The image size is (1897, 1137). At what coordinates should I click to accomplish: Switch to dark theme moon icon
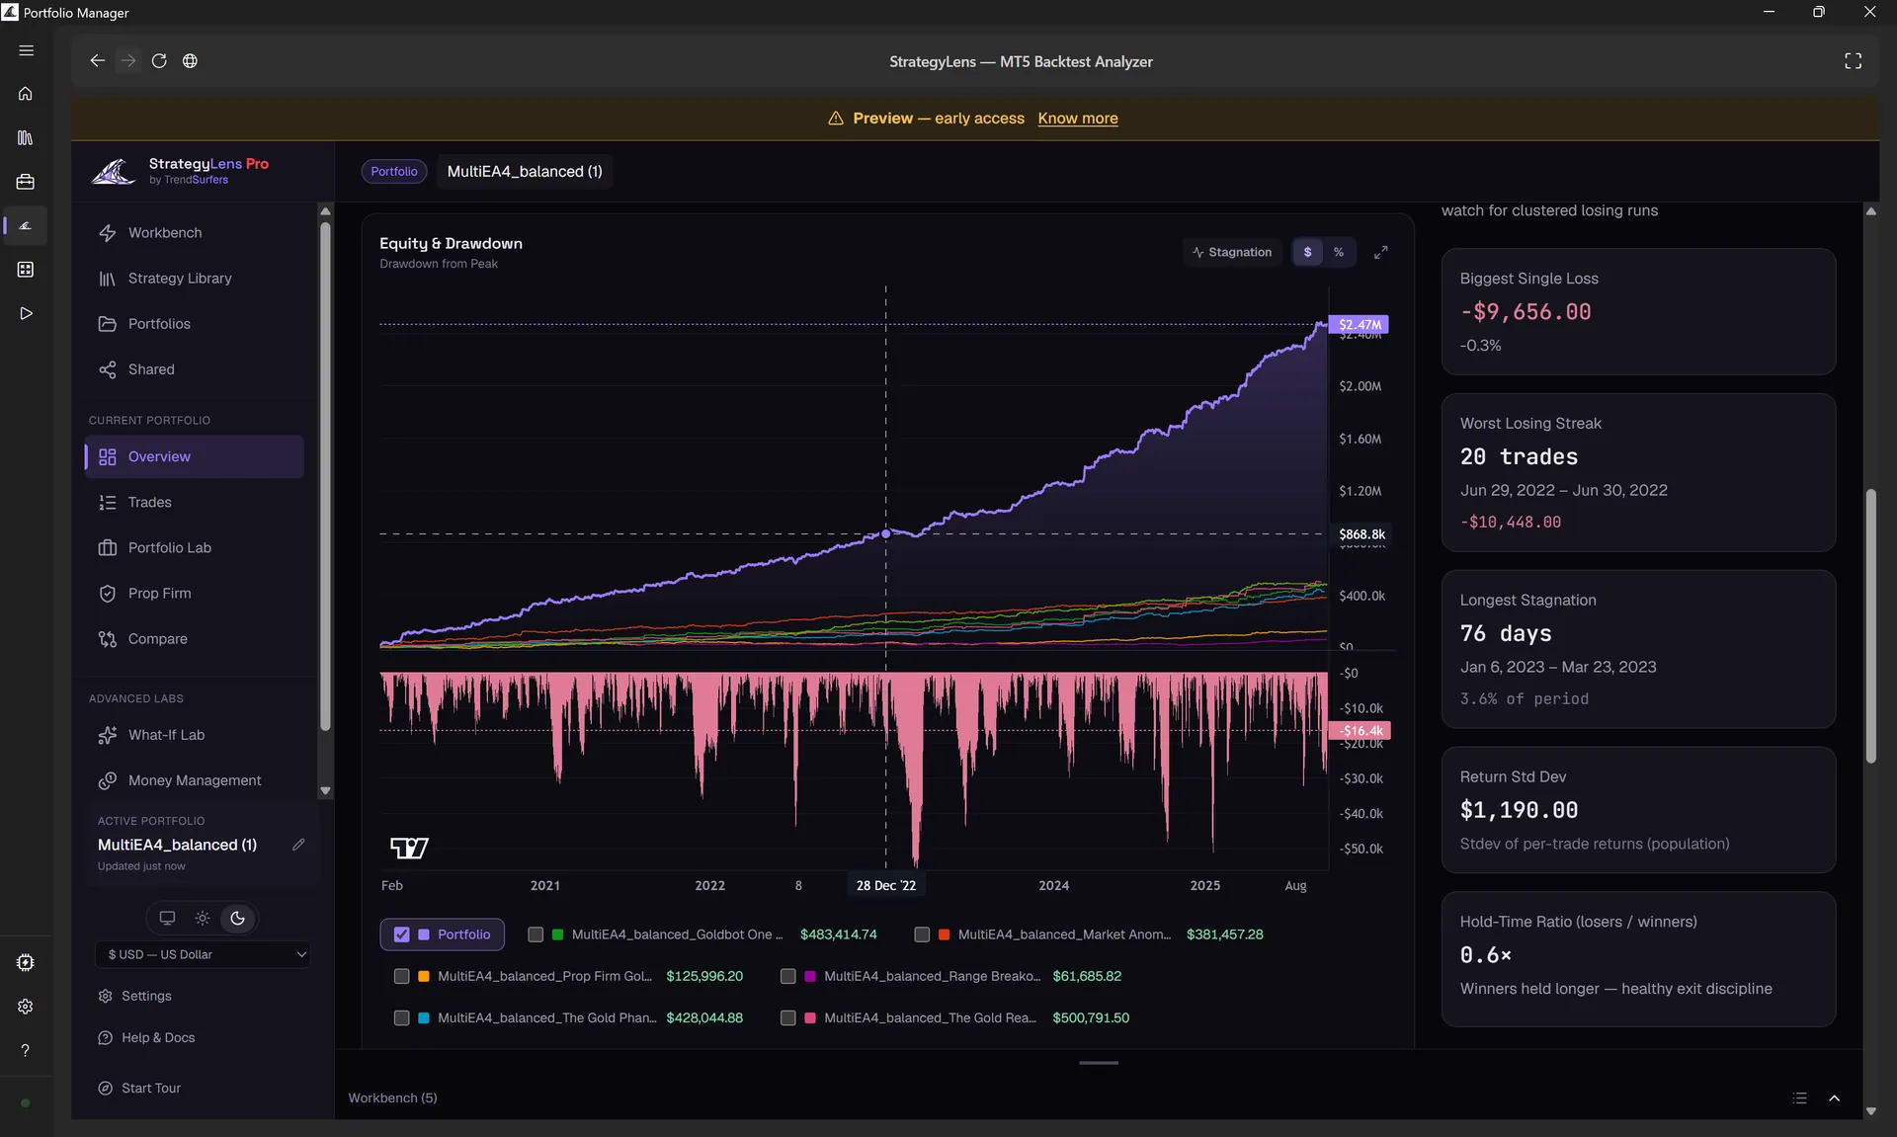tap(237, 918)
